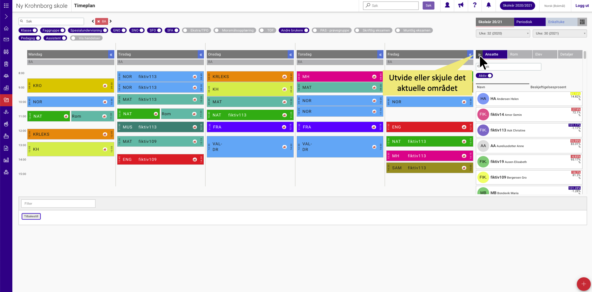This screenshot has width=592, height=292.
Task: Click home icon on Thursday MH lesson
Action: tap(374, 77)
